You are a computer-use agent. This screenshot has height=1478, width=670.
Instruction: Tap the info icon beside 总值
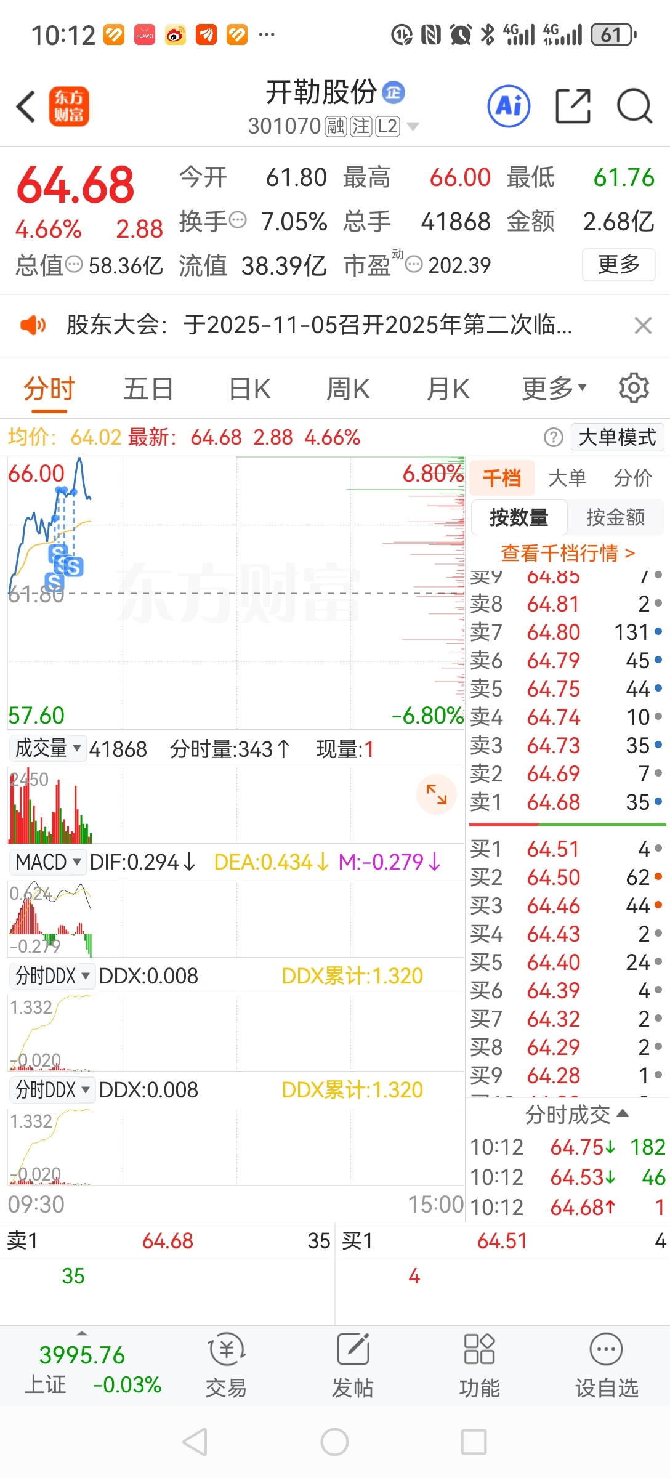(x=74, y=265)
